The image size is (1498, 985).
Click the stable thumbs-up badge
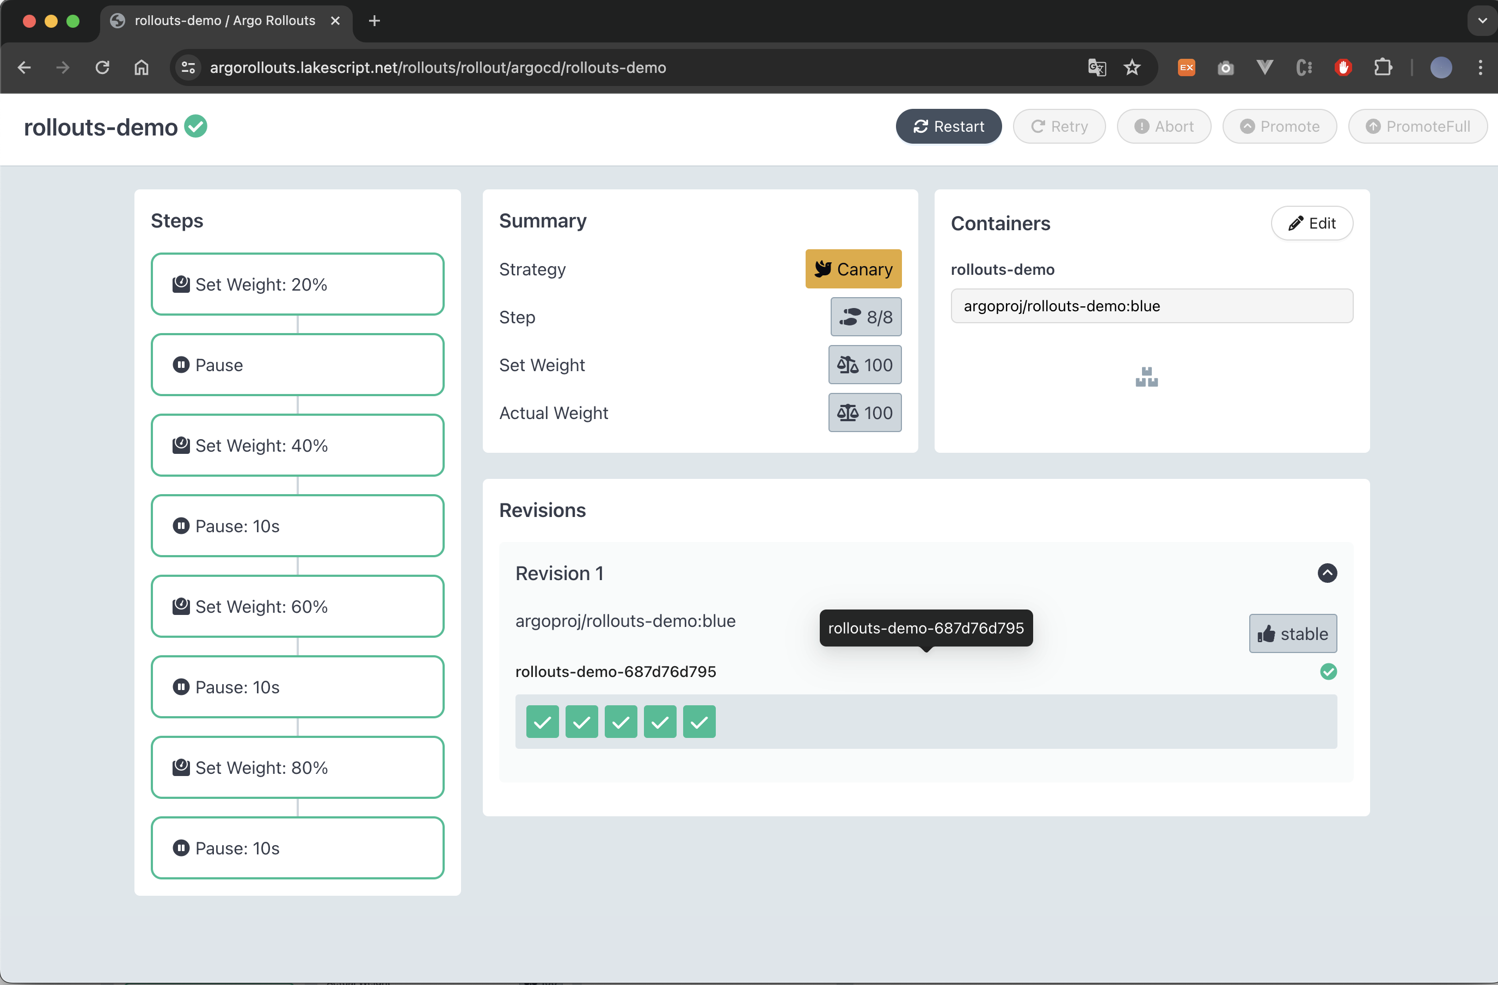(x=1292, y=633)
